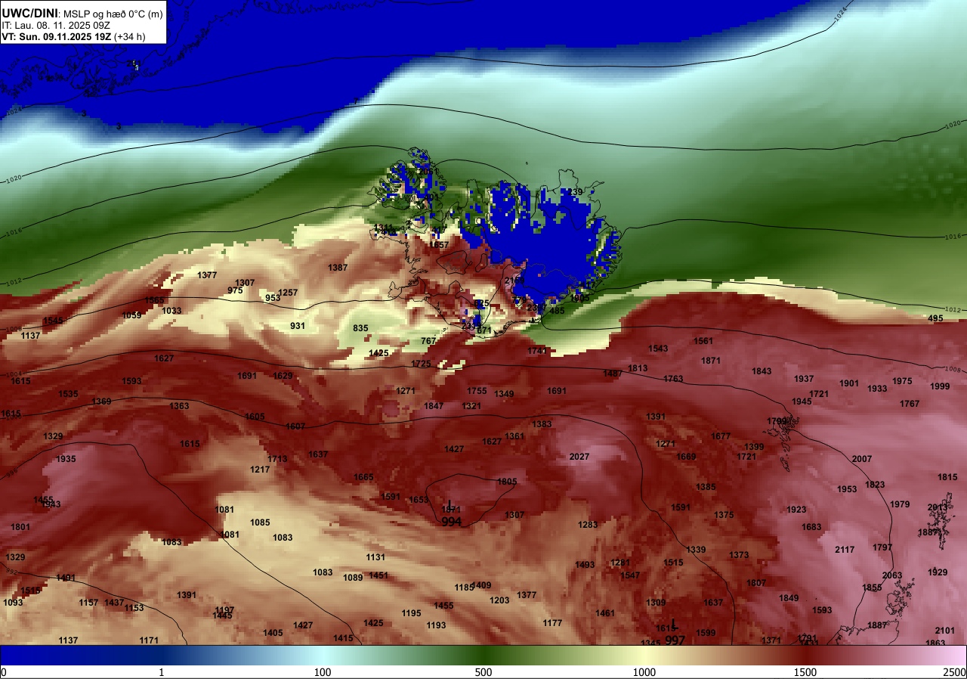This screenshot has height=679, width=967.
Task: Click the pink legend segment between 1500 and 2500
Action: click(x=886, y=655)
